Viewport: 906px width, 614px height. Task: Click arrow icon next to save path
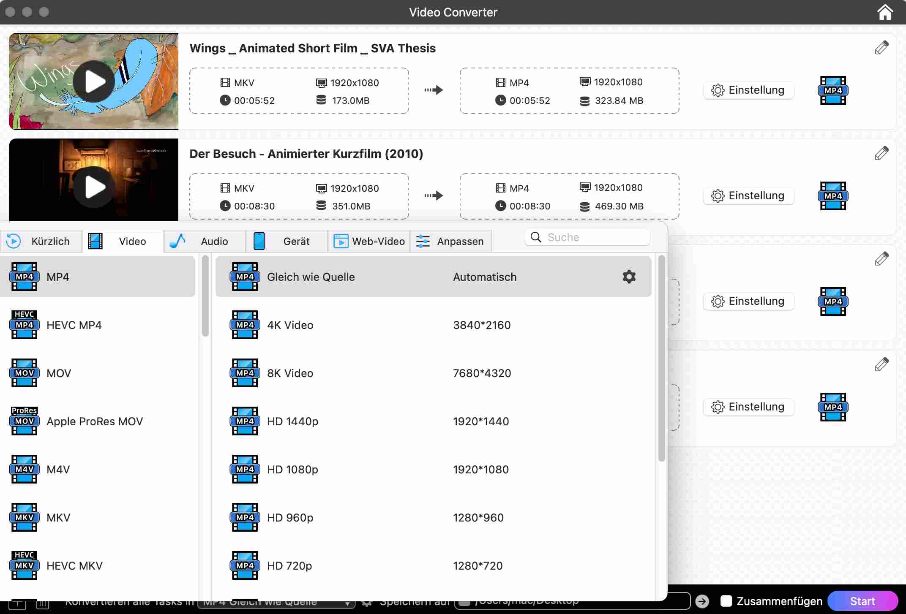702,601
